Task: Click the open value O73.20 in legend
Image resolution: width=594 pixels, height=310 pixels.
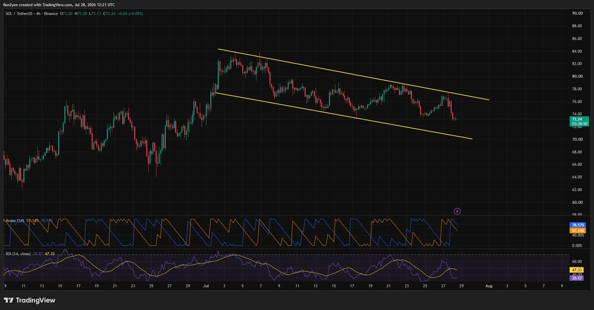Action: point(66,14)
